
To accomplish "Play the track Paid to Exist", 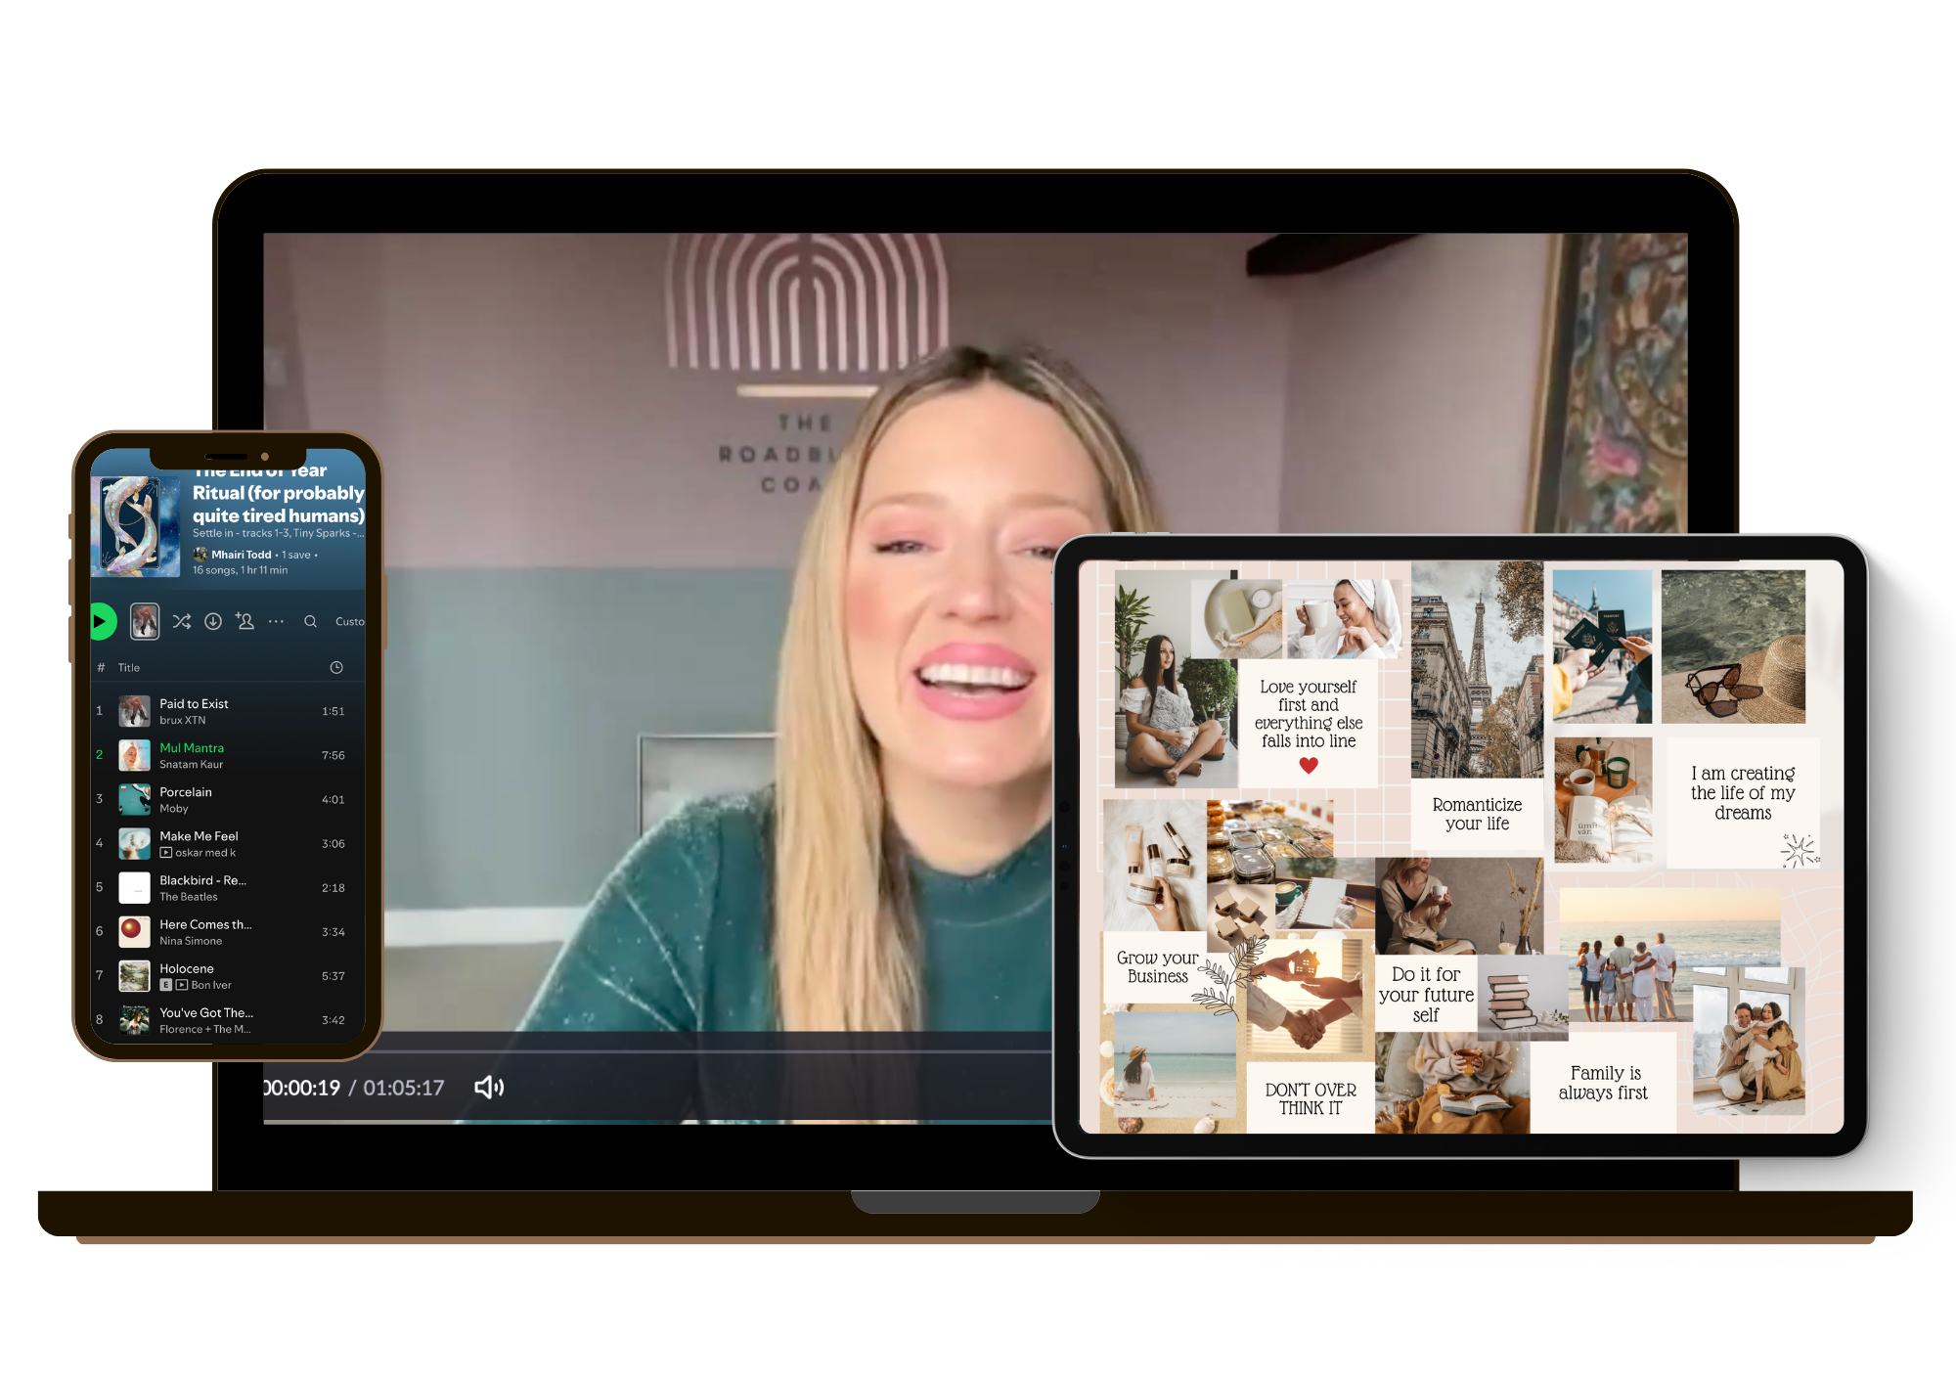I will 194,703.
